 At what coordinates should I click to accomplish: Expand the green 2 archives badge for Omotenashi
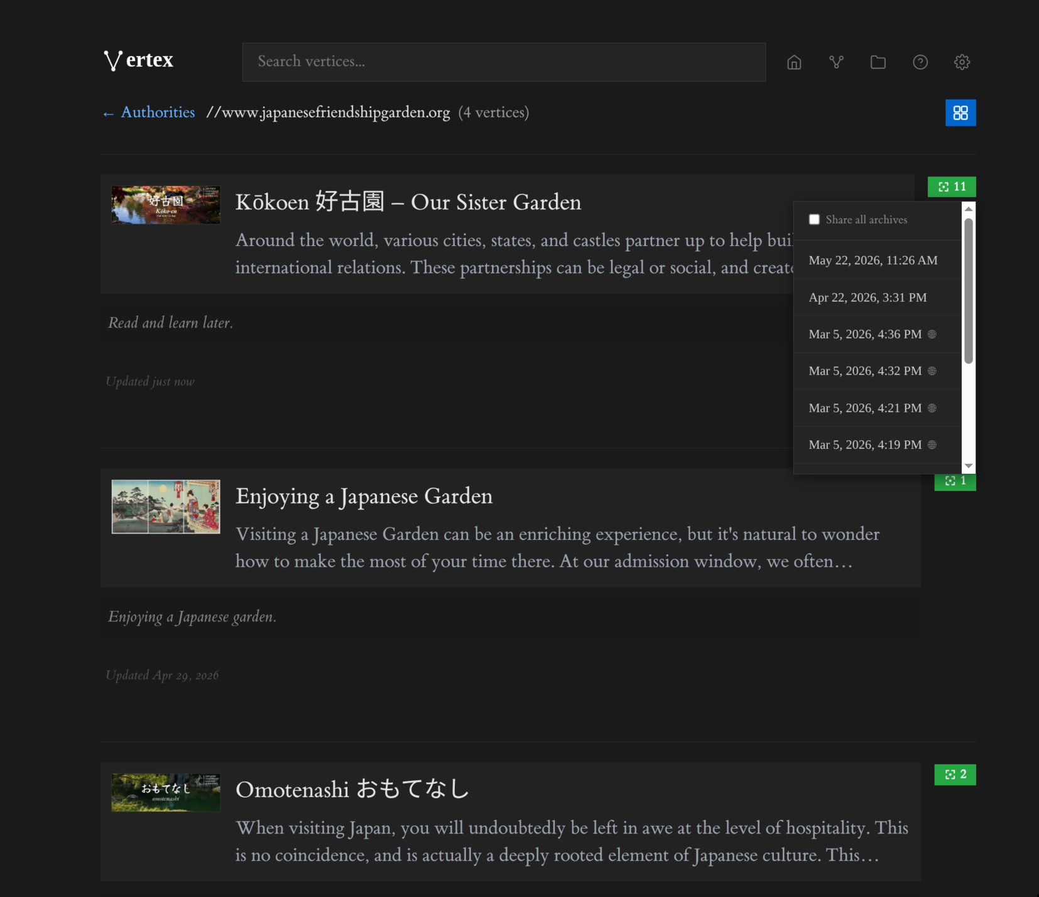point(955,775)
